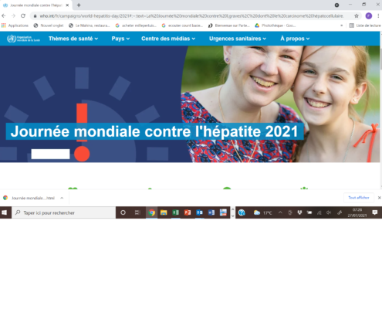The height and width of the screenshot is (309, 382).
Task: Expand options for downloaded Journée mondiale file
Action: [x=62, y=198]
